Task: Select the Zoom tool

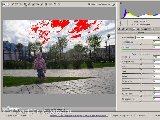Action: [4, 4]
